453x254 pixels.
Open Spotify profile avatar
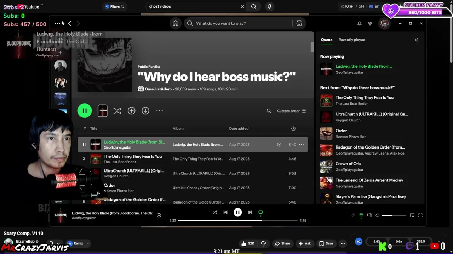pos(384,23)
